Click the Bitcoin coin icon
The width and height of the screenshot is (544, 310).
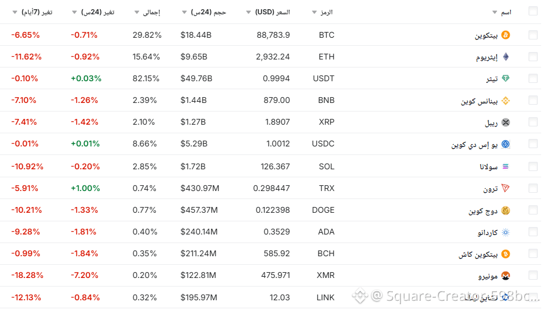coord(506,35)
